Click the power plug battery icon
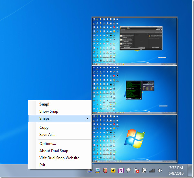Viewport: 194px width, 178px height. click(x=144, y=170)
